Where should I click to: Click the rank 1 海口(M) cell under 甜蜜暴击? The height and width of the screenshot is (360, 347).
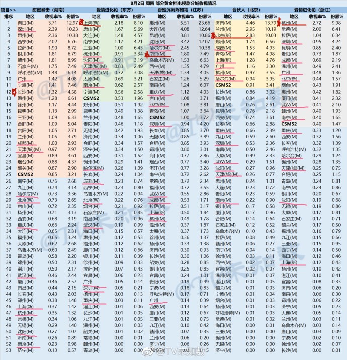[x=25, y=23]
